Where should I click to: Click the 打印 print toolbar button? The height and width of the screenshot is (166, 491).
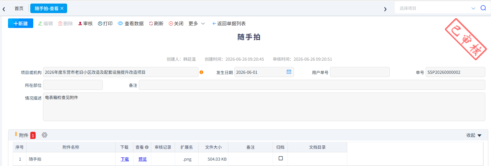coord(105,24)
